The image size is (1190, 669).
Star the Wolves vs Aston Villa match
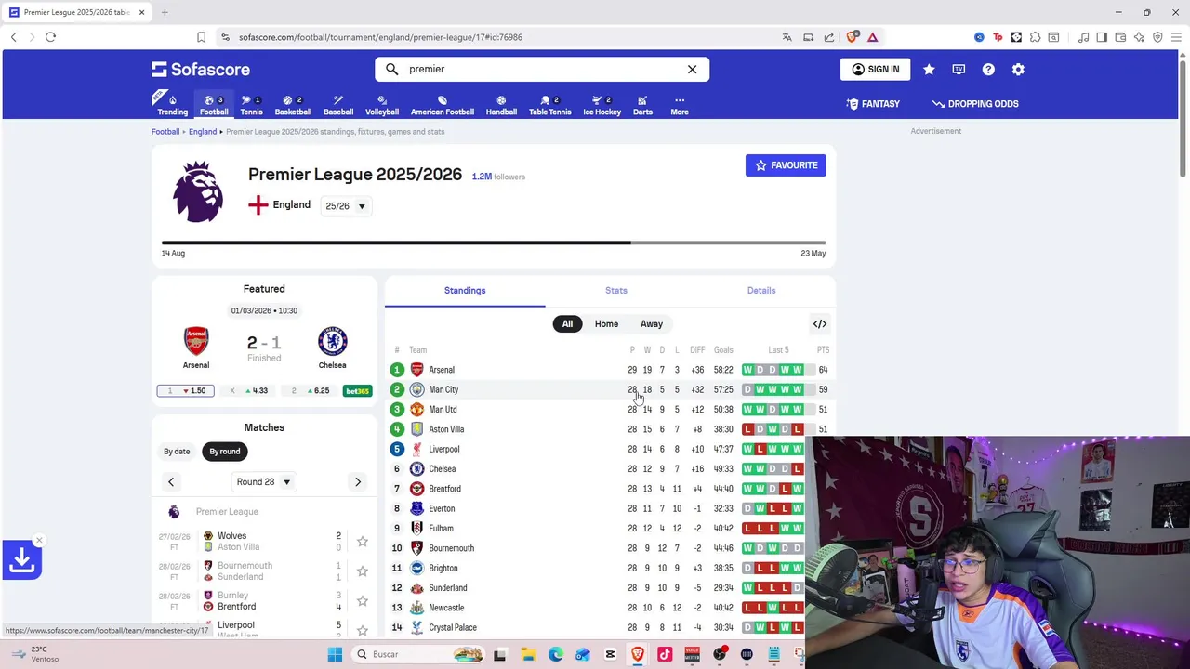363,542
